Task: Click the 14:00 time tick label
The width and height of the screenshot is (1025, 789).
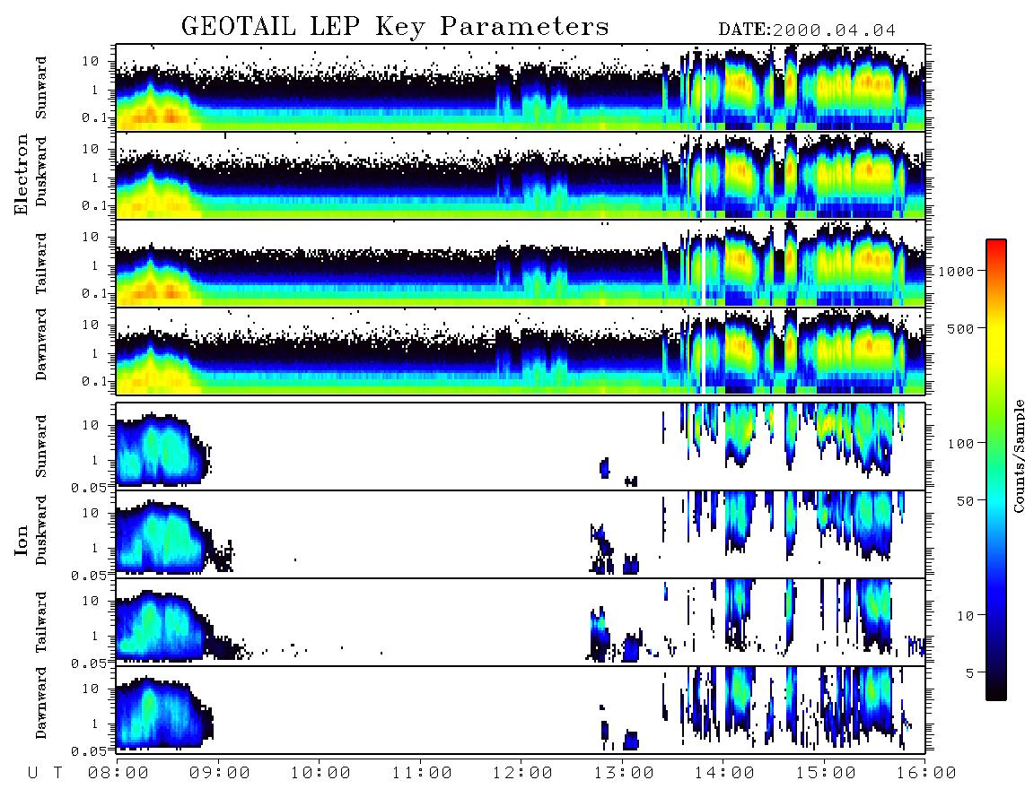Action: click(x=724, y=773)
